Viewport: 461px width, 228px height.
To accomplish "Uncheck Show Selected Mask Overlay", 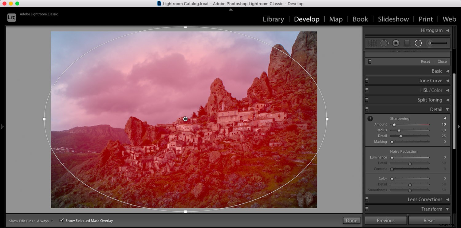I will click(x=61, y=221).
